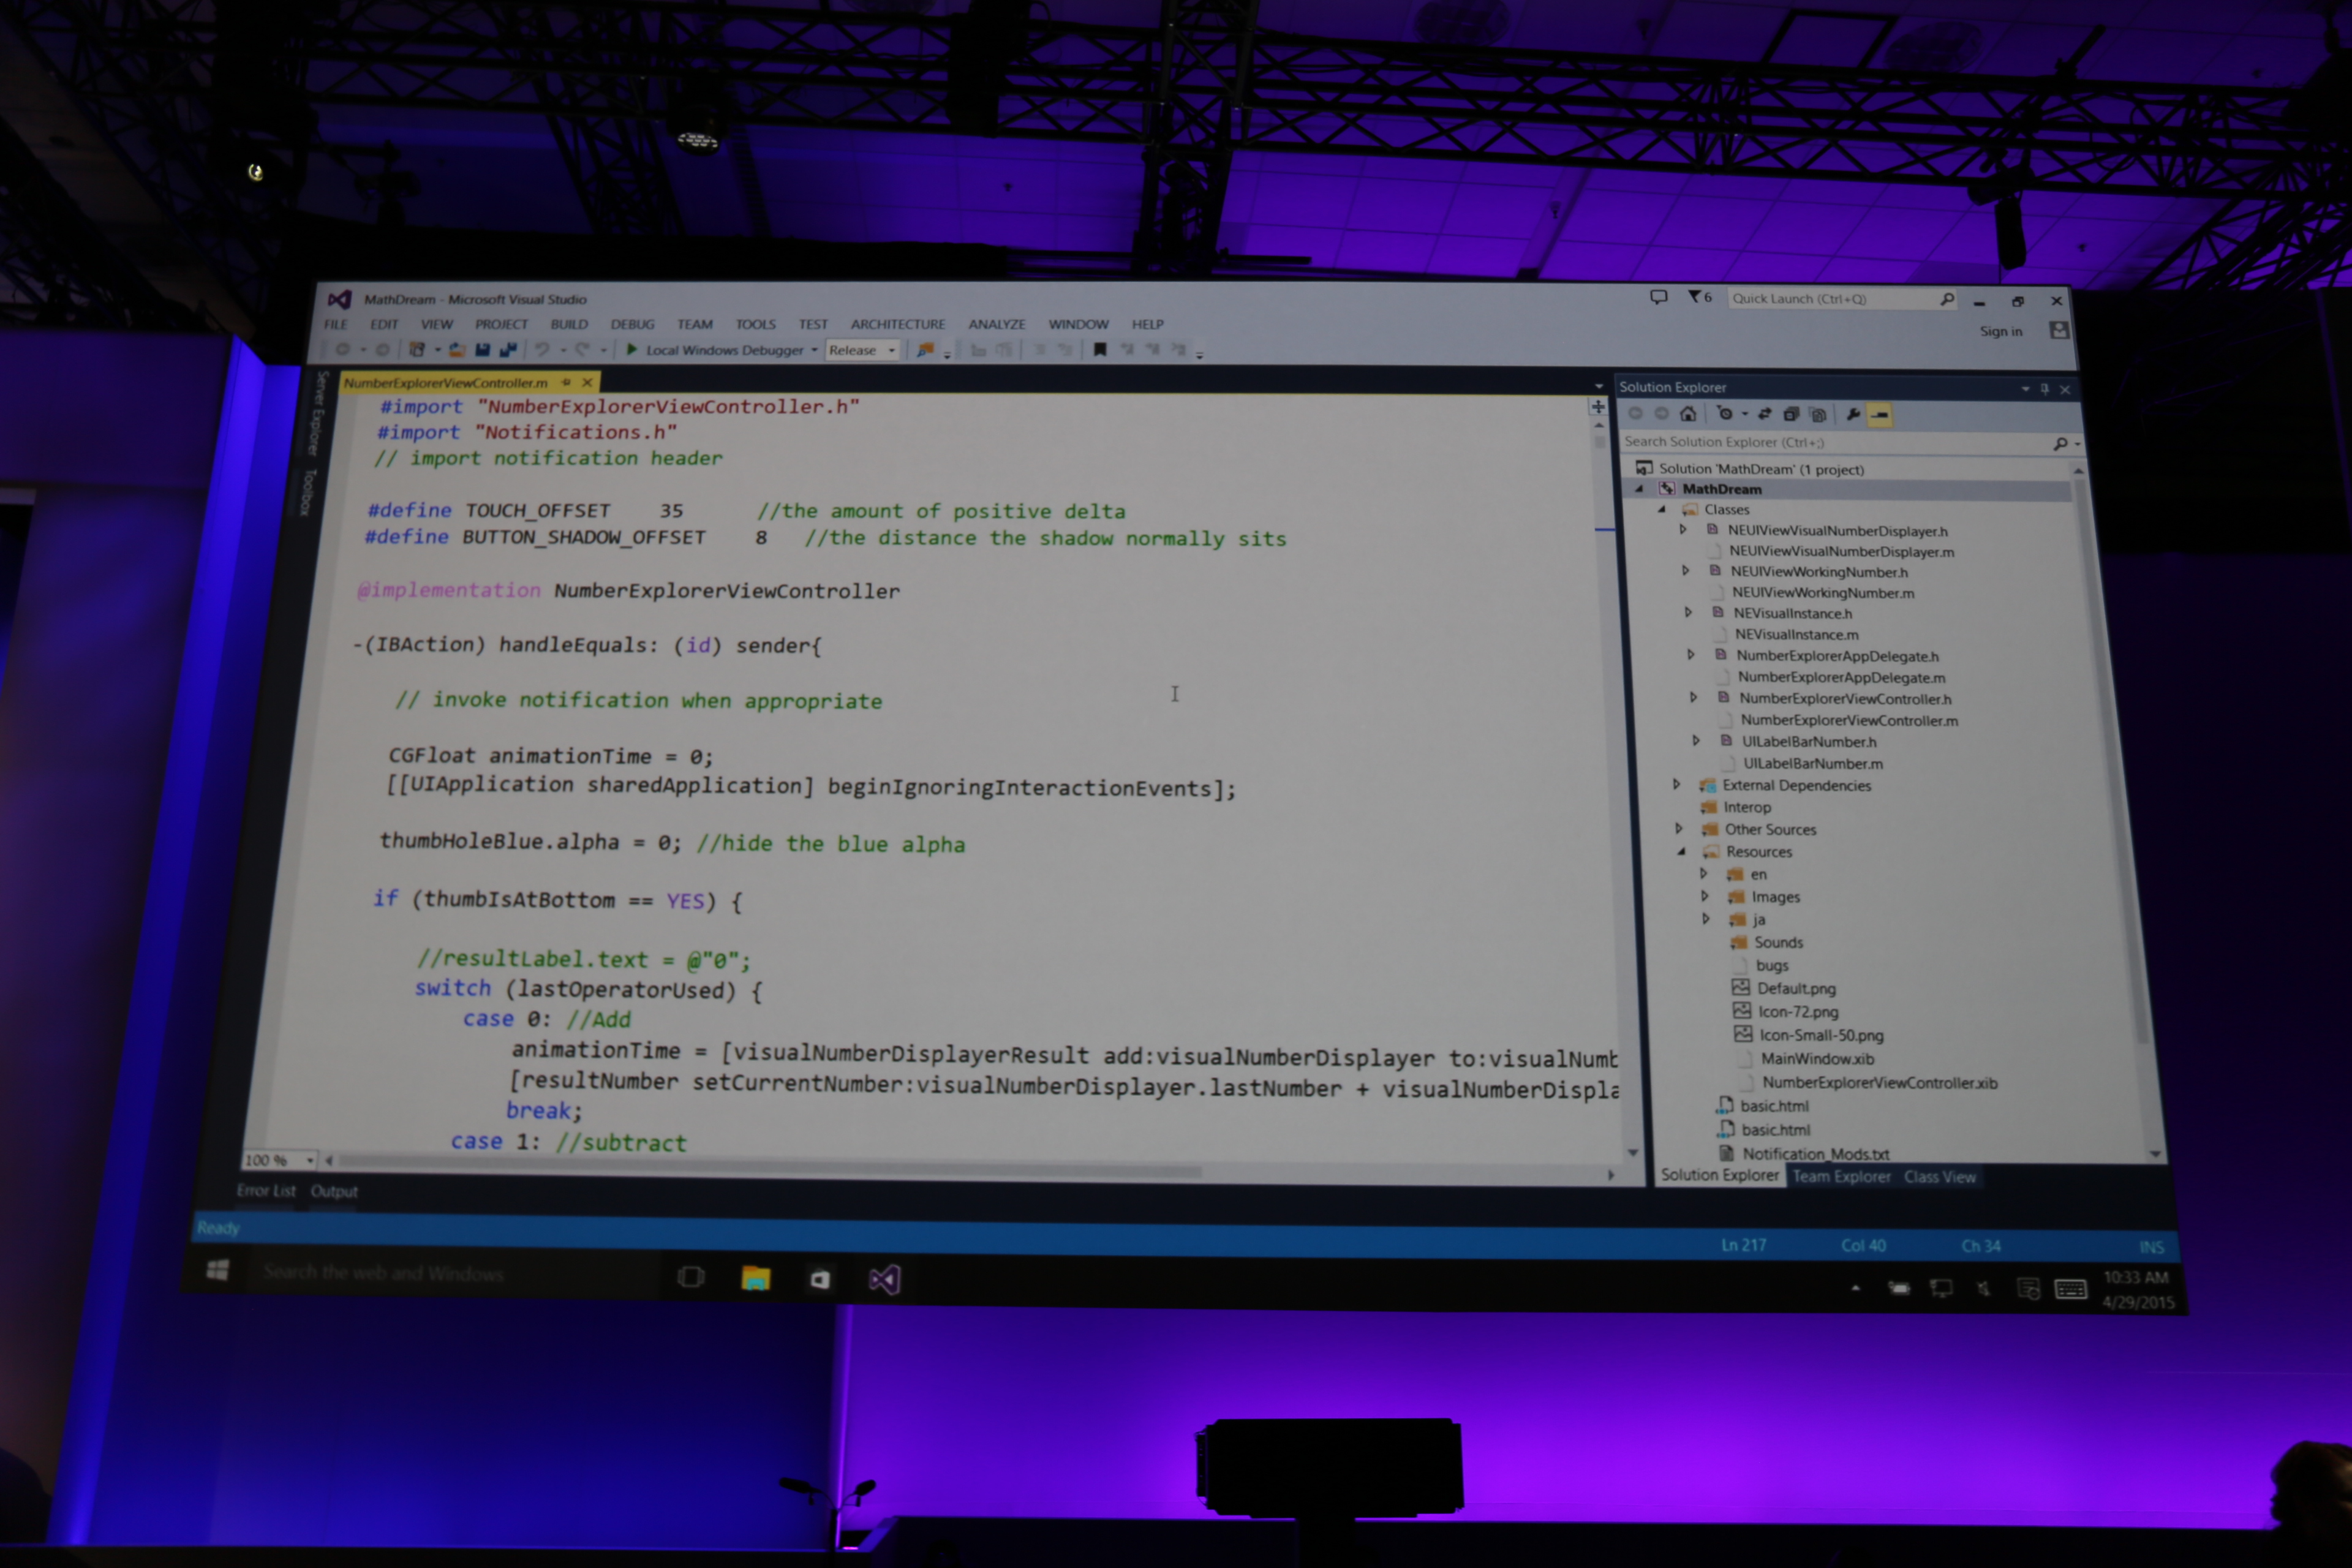
Task: Open the Error List panel tab
Action: click(266, 1190)
